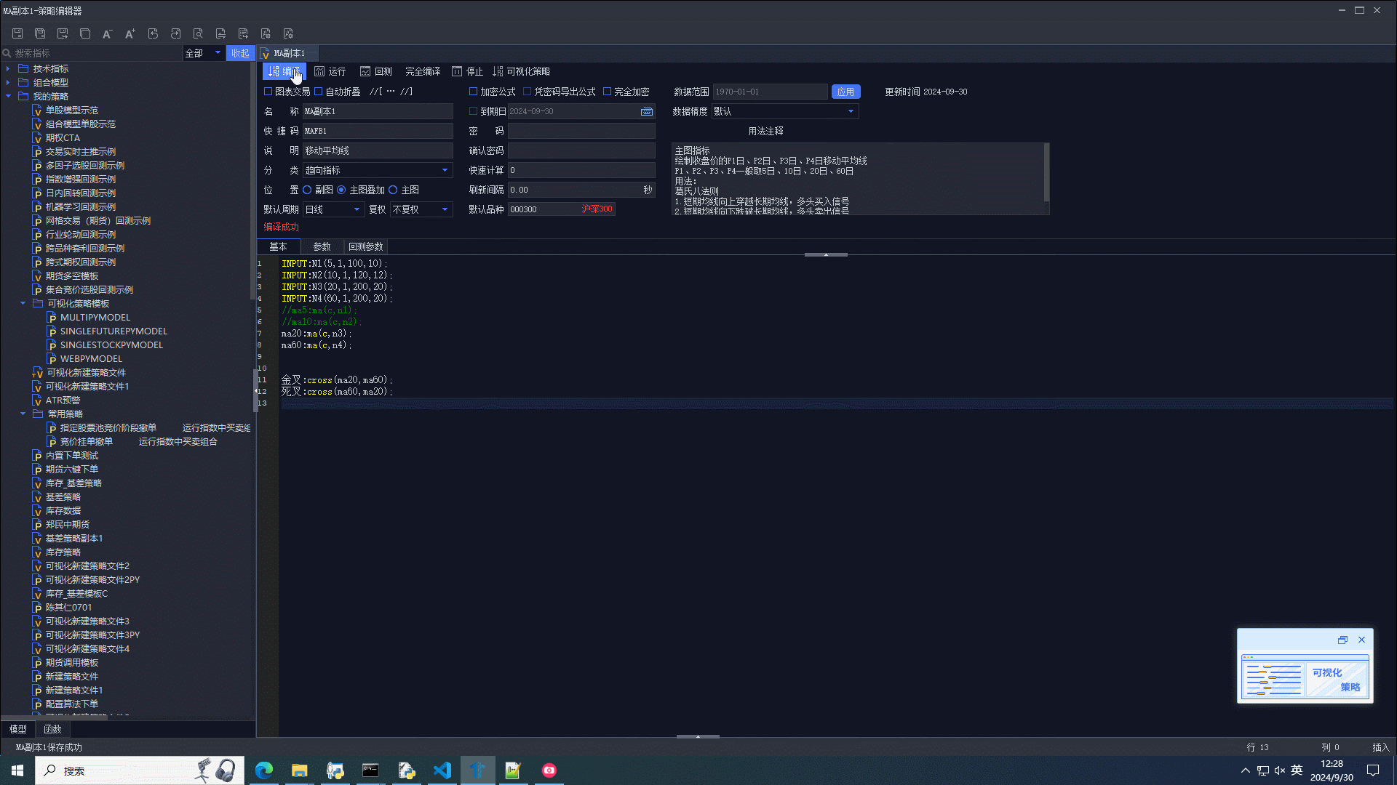The width and height of the screenshot is (1397, 785).
Task: Click in the 搜索指标 search field
Action: coord(93,53)
